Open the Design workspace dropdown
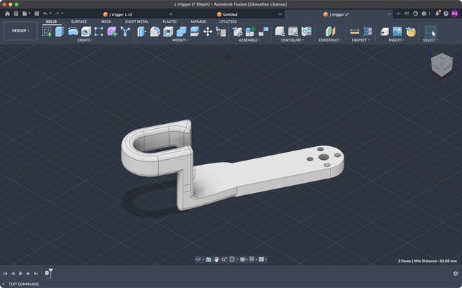462x288 pixels. (x=20, y=30)
